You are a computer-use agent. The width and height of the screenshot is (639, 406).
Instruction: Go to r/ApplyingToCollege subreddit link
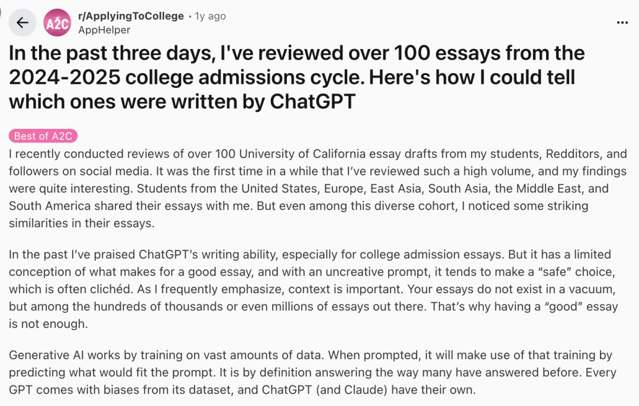pyautogui.click(x=131, y=16)
